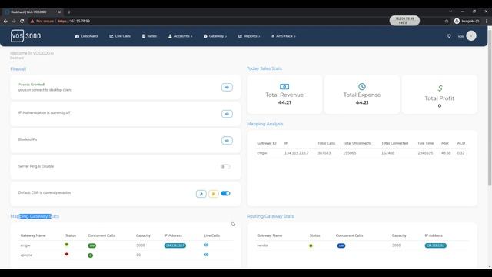
Task: Click the Not secure warning icon
Action: (x=32, y=21)
